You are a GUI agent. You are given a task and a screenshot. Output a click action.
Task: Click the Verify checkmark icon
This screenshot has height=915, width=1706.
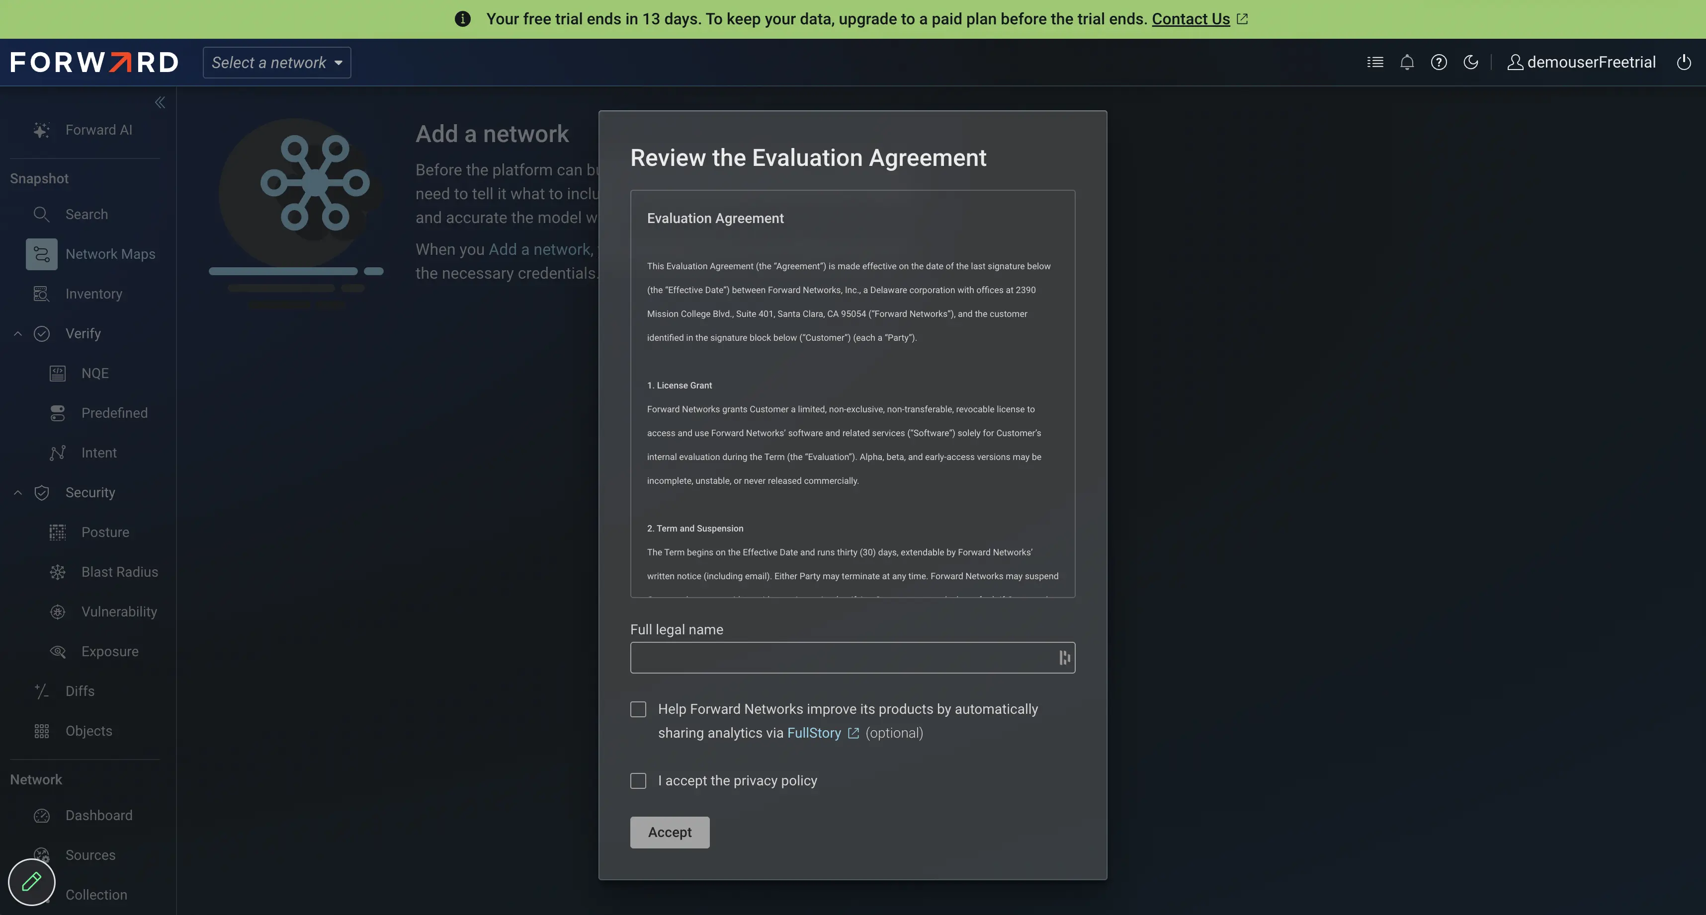[x=42, y=333]
